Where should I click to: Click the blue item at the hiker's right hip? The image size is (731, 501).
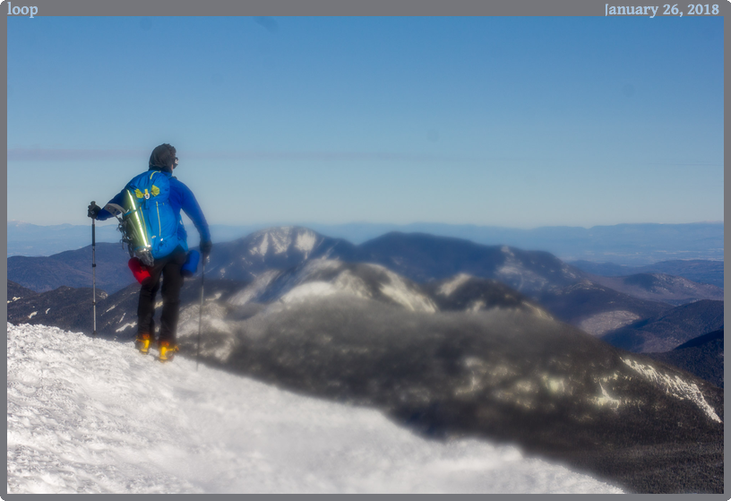[x=191, y=263]
